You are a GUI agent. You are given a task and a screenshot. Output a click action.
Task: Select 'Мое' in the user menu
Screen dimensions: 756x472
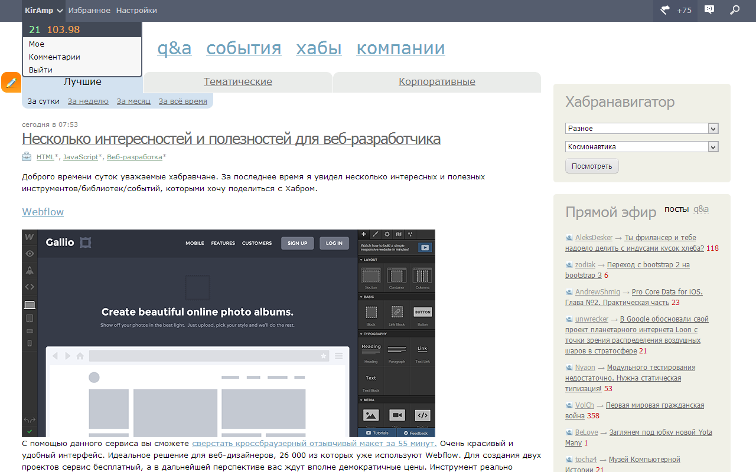coord(37,44)
